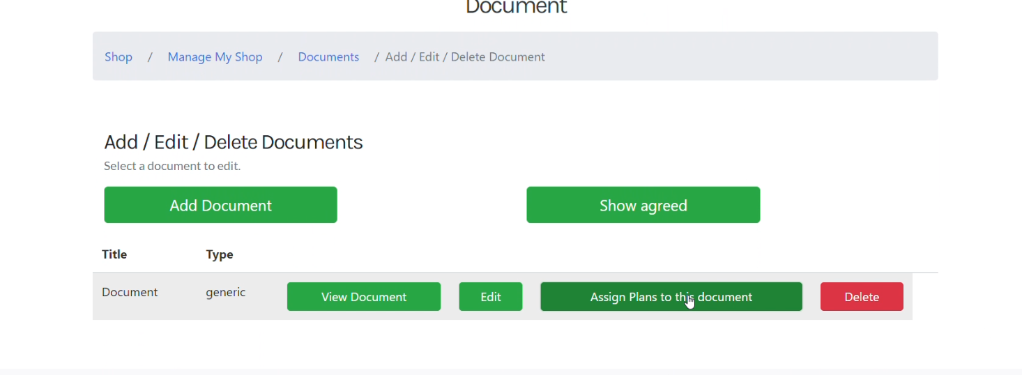
Task: Delete the document named Document
Action: point(862,296)
